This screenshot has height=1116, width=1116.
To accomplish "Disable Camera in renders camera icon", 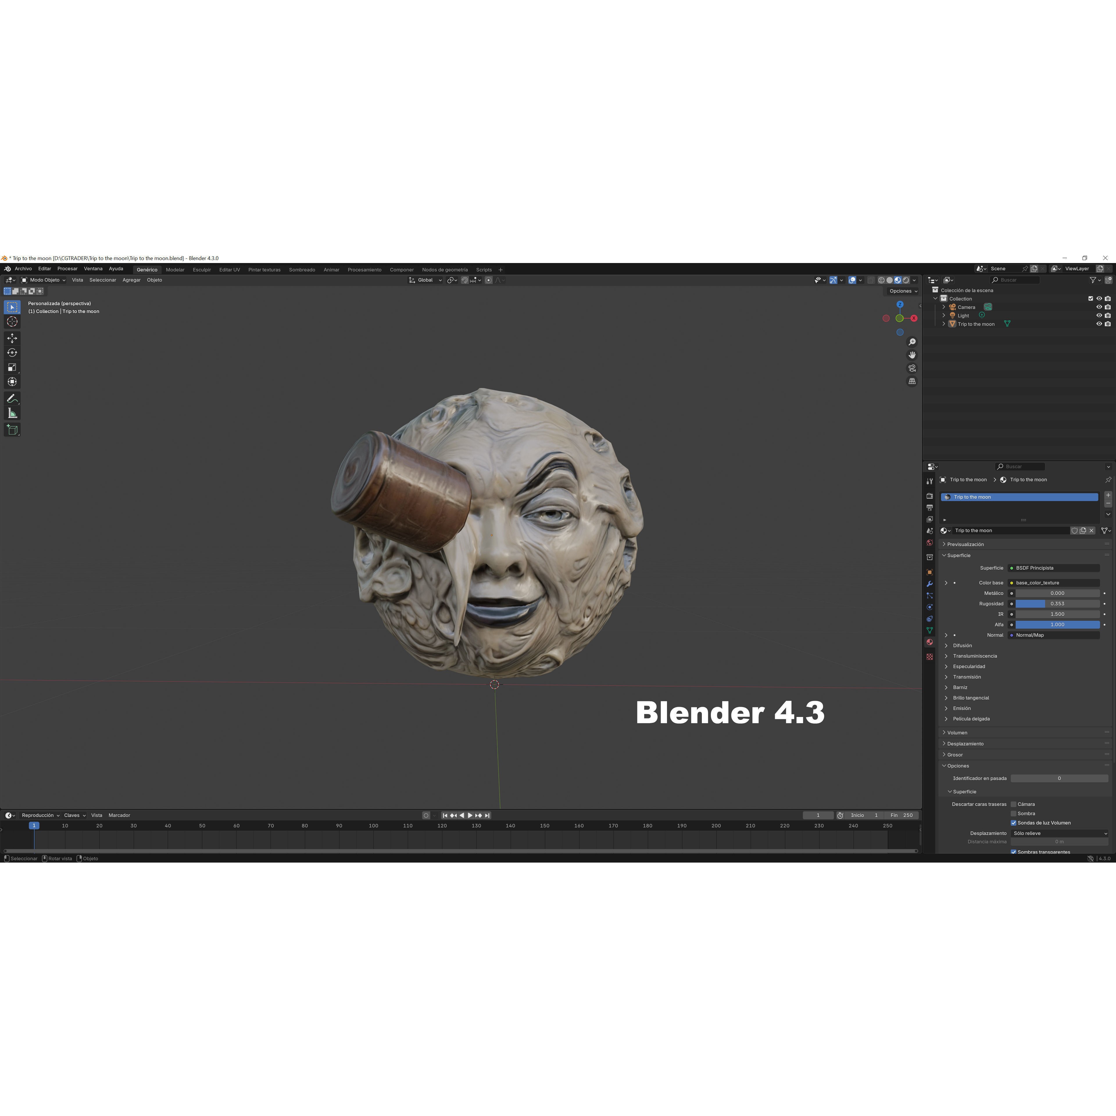I will pyautogui.click(x=1107, y=307).
